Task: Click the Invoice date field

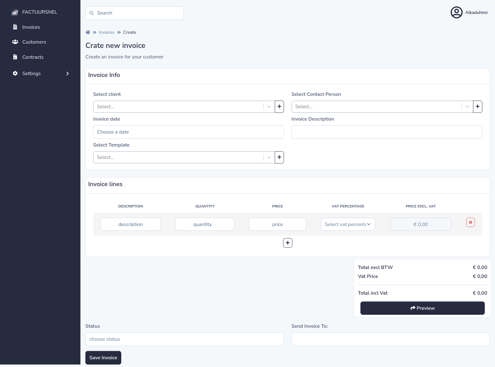Action: pyautogui.click(x=188, y=132)
